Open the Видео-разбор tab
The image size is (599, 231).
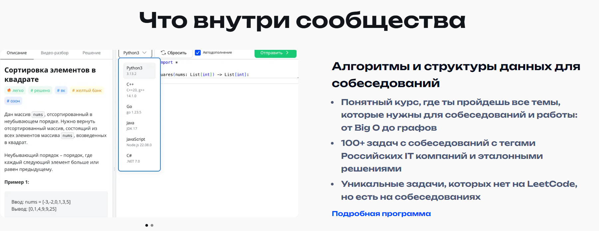click(x=55, y=53)
